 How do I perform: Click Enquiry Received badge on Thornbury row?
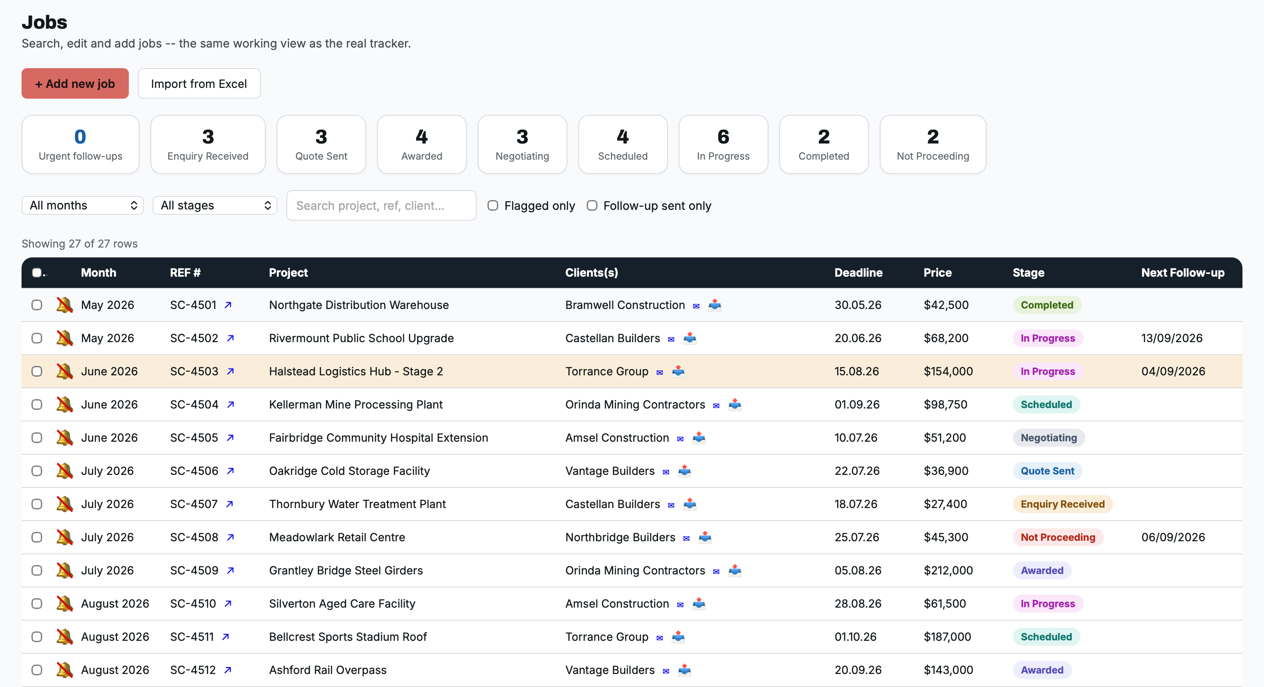click(1063, 504)
